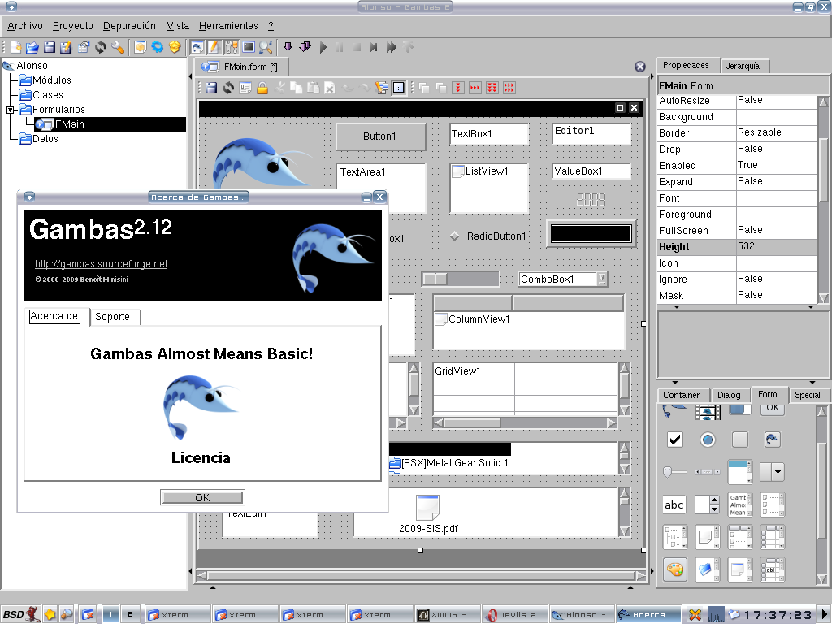
Task: Click the padlock icon in form editor toolbar
Action: (262, 88)
